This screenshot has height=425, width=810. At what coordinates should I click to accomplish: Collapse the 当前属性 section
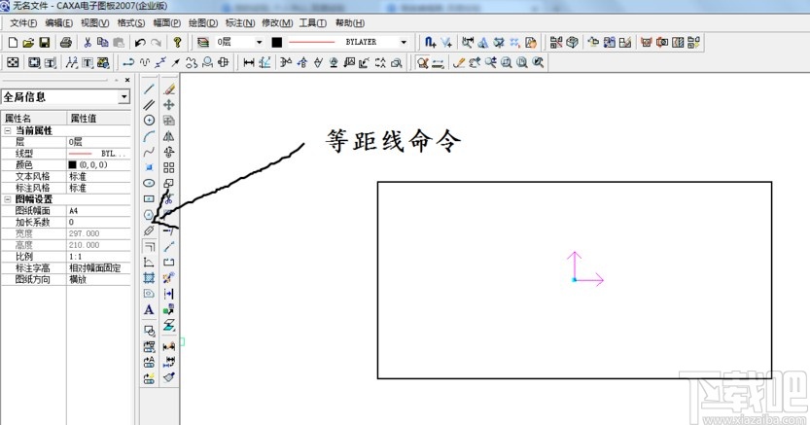[x=7, y=130]
